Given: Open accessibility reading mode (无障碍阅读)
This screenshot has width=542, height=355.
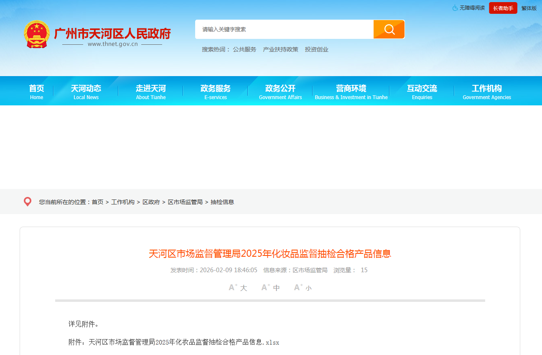Looking at the screenshot, I should [x=468, y=8].
